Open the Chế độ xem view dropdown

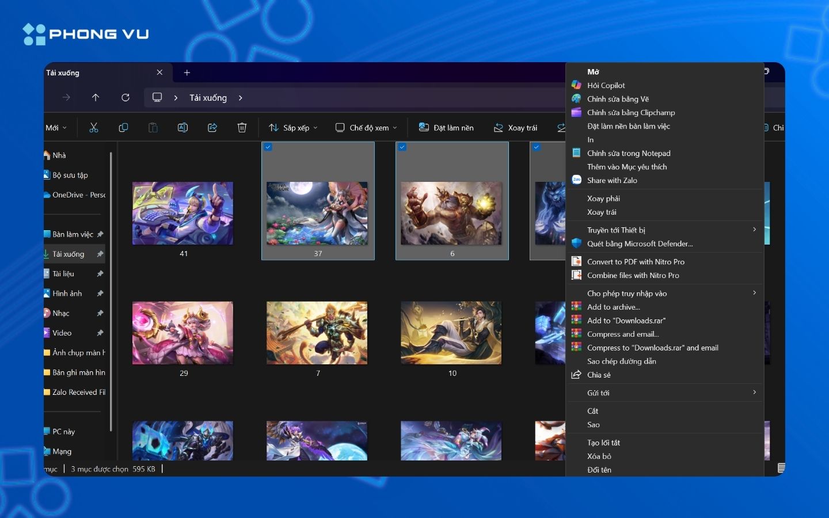(x=366, y=128)
